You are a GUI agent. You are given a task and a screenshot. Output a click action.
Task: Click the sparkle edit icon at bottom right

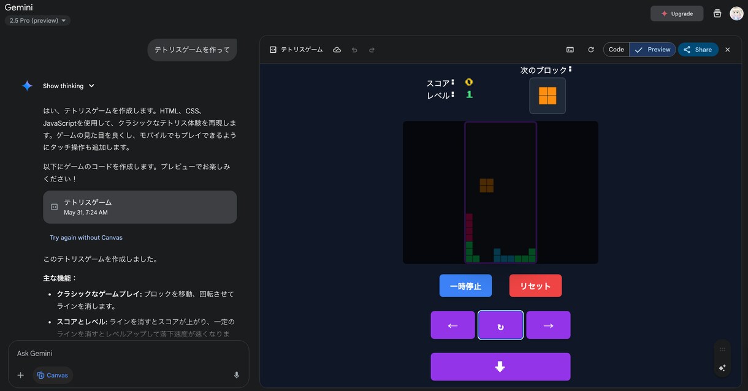(x=722, y=368)
